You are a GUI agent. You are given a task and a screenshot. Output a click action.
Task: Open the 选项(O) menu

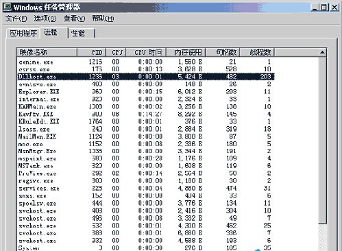pos(45,19)
